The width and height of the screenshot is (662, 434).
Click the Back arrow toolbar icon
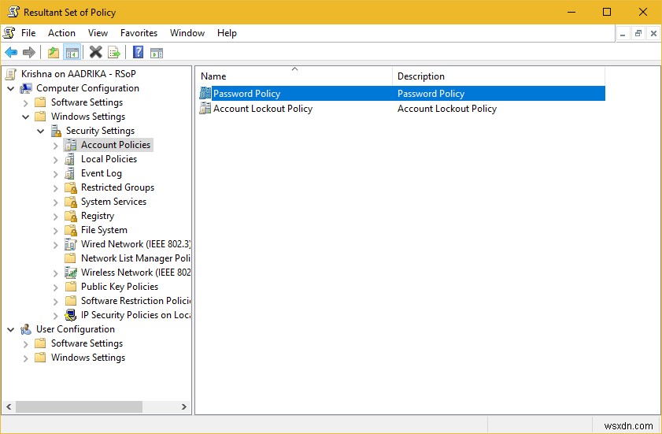click(x=11, y=53)
